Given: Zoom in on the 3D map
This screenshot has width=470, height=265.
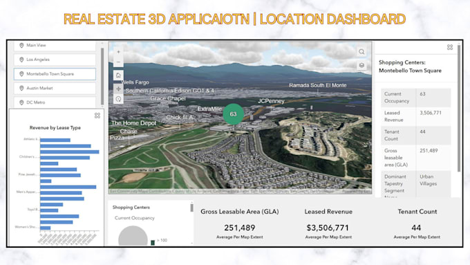Looking at the screenshot, I should click(x=118, y=52).
